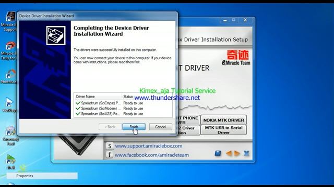Click the Facebook f icon in Miracle window
334x187 pixels.
[110, 155]
